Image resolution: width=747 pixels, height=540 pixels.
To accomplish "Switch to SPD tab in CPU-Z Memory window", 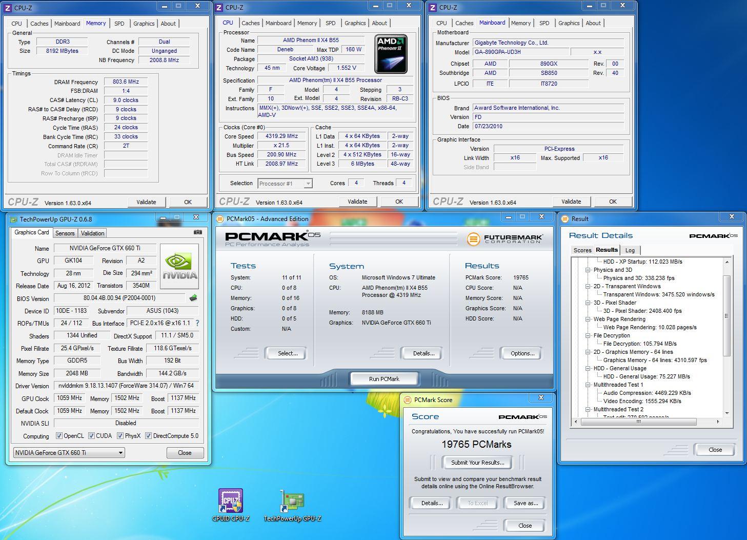I will click(119, 24).
